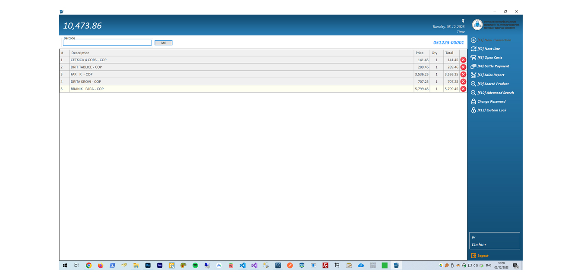Viewport: 581px width, 278px height.
Task: Click the Add button
Action: coord(163,43)
